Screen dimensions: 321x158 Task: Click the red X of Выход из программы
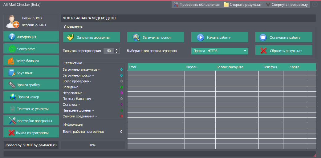tap(11, 133)
